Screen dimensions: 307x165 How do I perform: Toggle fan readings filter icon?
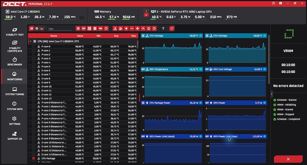pos(137,28)
